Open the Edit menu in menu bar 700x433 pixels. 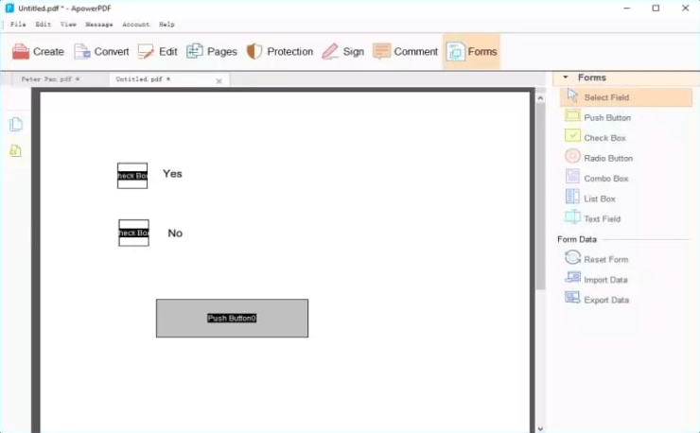[44, 25]
